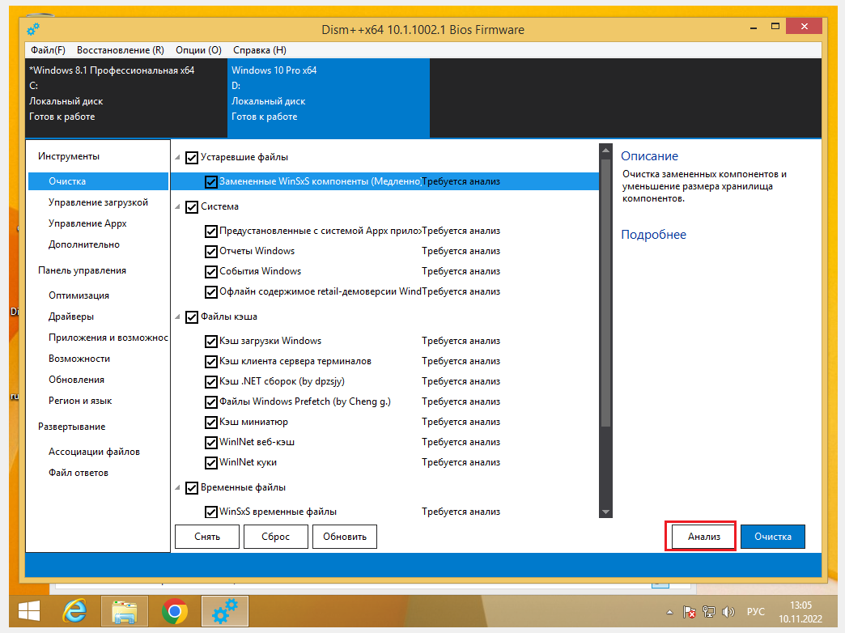Toggle Файлы Windows Prefetch checkbox
The height and width of the screenshot is (633, 845).
pyautogui.click(x=211, y=401)
